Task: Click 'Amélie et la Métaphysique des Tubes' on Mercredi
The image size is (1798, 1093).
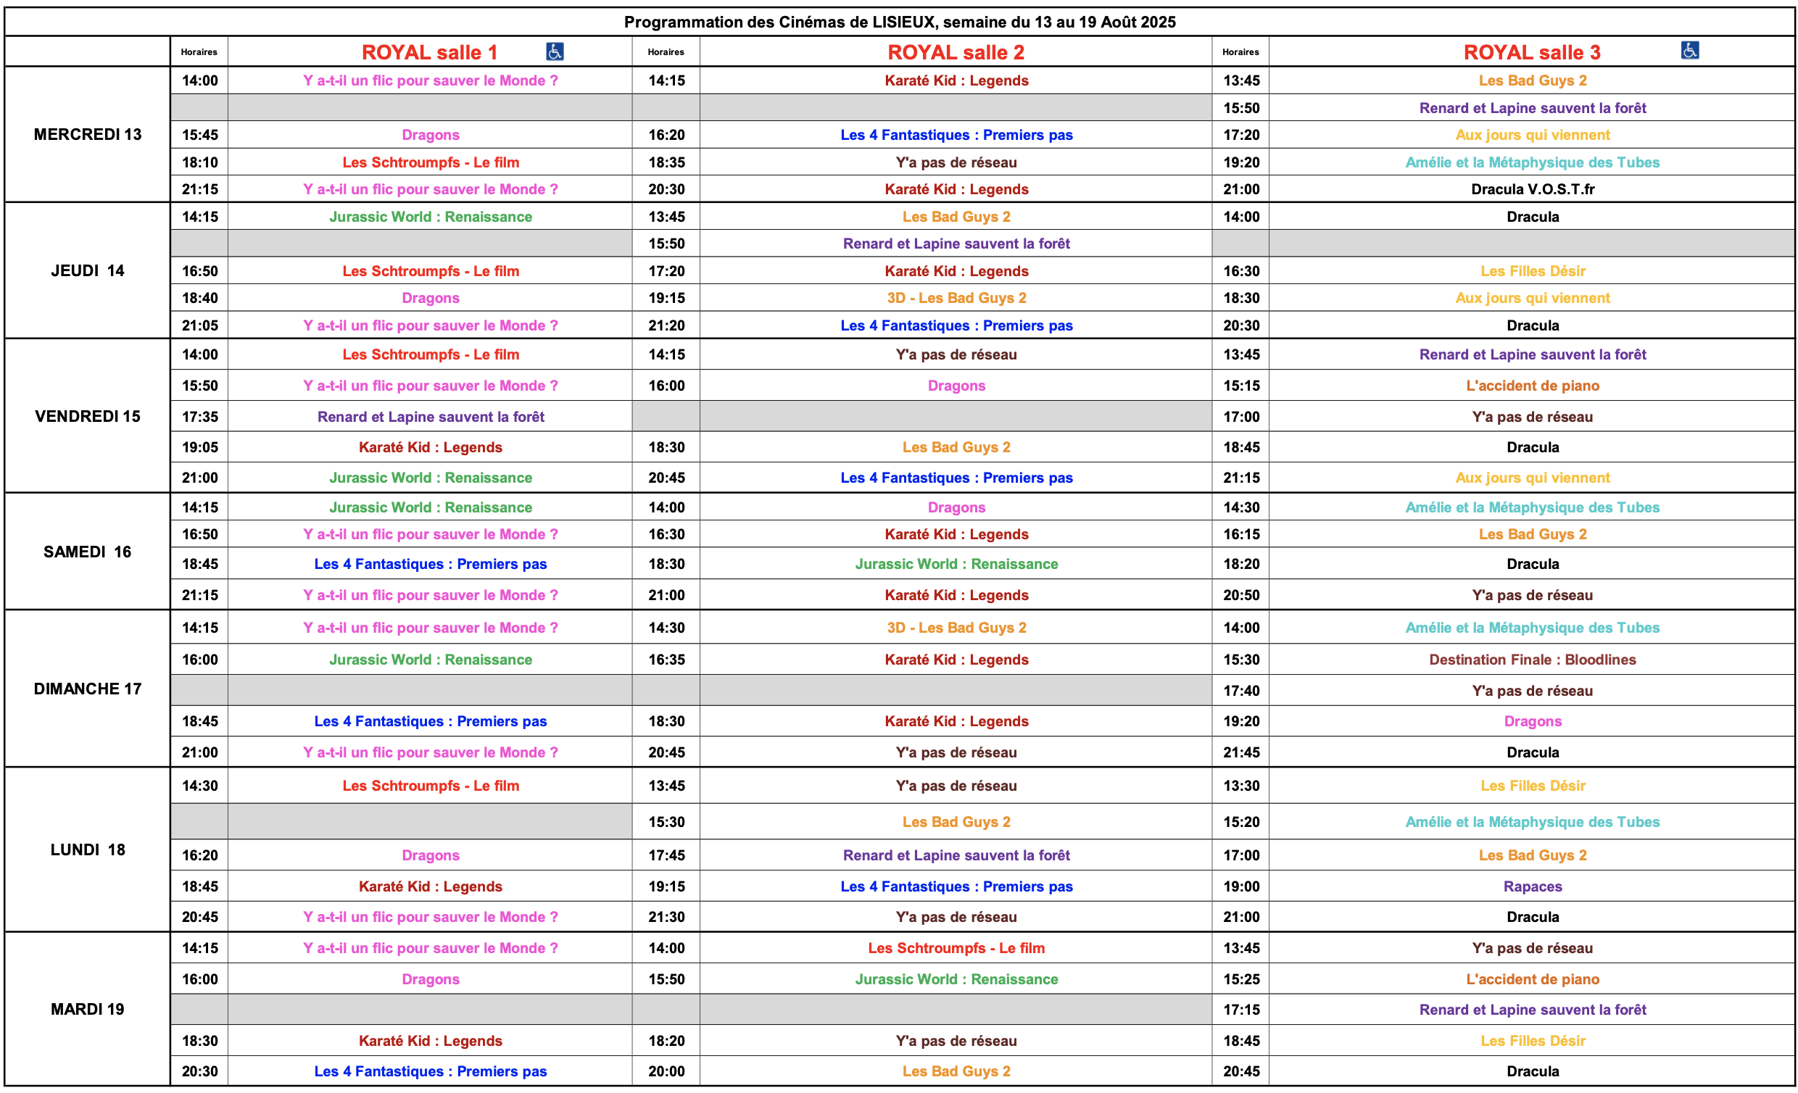Action: tap(1533, 162)
